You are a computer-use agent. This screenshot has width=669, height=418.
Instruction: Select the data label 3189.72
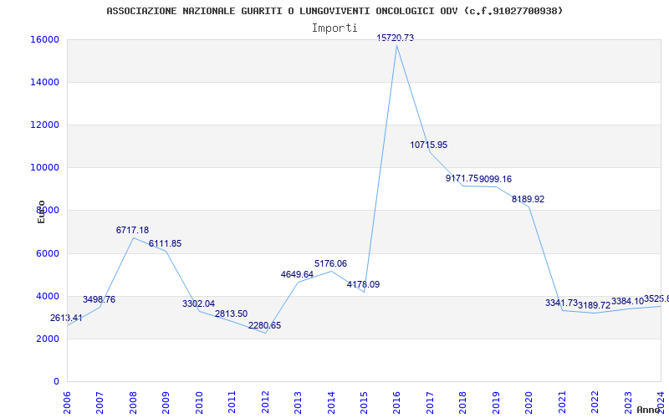point(594,305)
